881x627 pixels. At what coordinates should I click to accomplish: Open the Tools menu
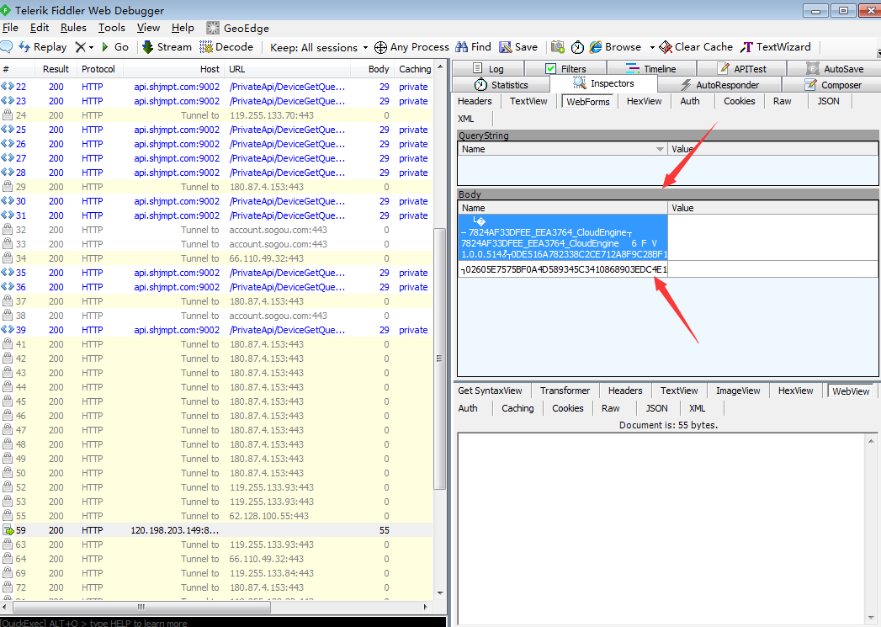111,28
